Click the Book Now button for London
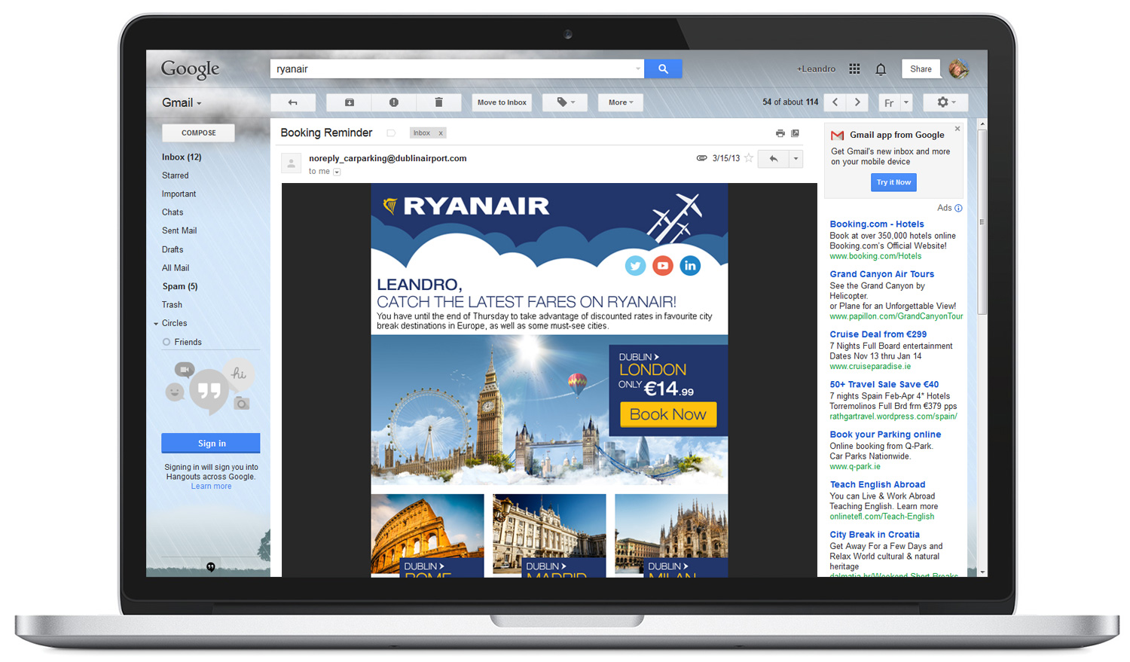Image resolution: width=1130 pixels, height=662 pixels. (668, 414)
